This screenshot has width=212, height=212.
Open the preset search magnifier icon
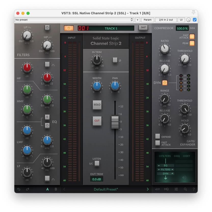[x=185, y=189]
